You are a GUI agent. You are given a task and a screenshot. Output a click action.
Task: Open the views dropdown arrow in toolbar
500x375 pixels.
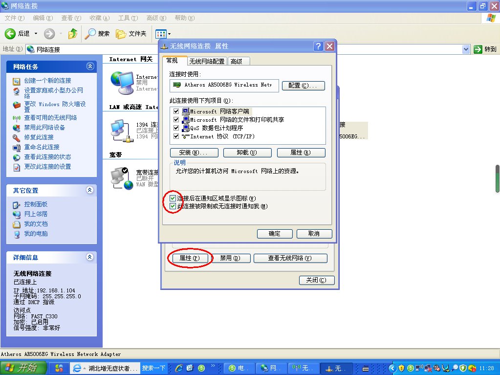tap(169, 34)
